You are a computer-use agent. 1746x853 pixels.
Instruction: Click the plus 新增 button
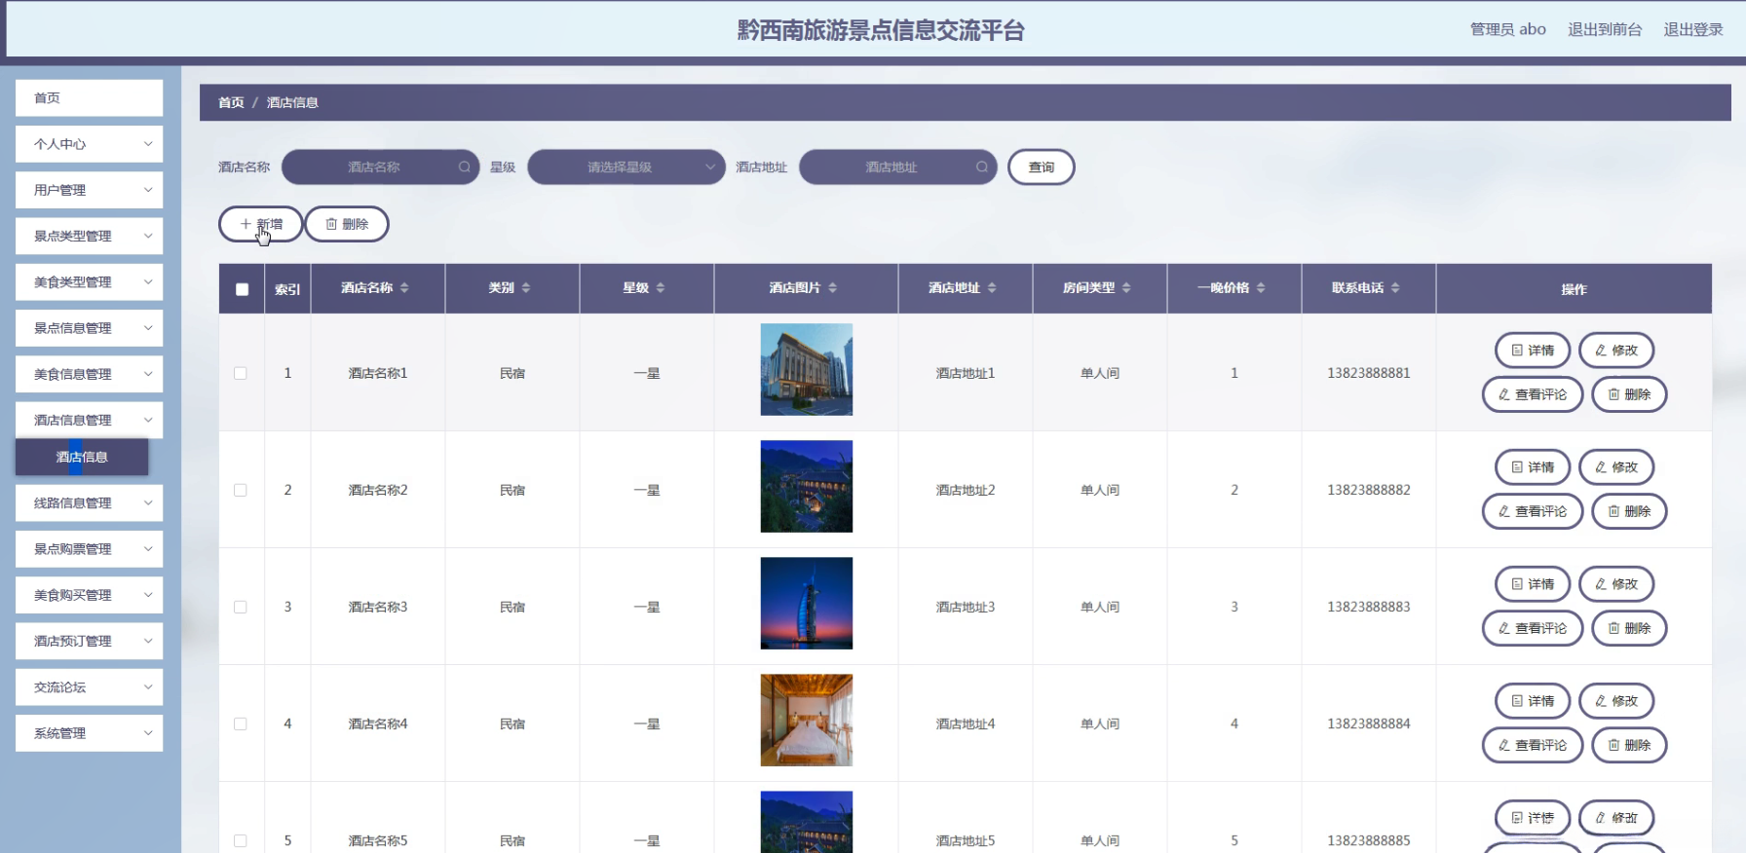pos(260,224)
